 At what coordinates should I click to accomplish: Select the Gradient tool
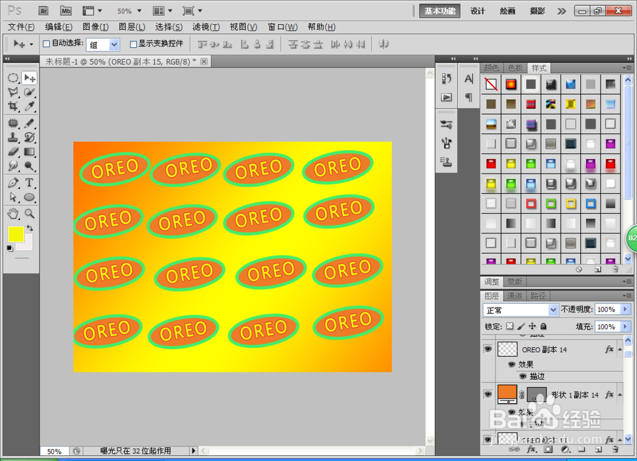point(29,151)
